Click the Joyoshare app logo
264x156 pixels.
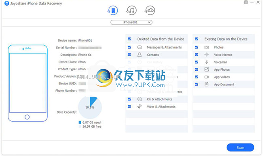[7, 3]
